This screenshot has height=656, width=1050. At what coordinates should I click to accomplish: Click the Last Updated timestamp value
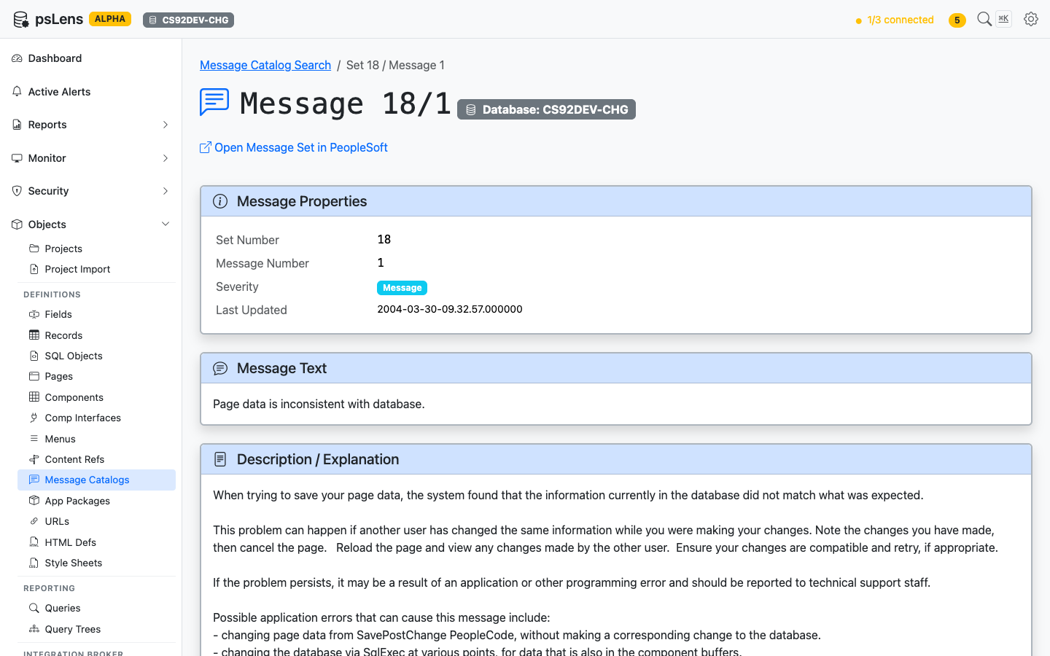click(x=450, y=309)
